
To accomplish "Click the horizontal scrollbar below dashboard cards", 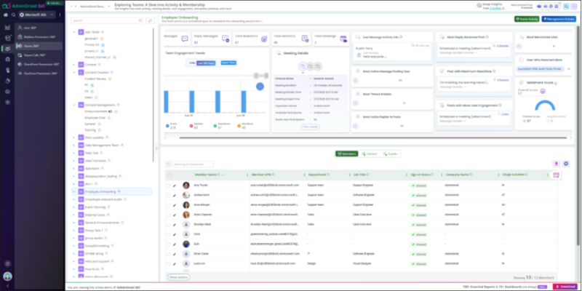I will tap(373, 138).
